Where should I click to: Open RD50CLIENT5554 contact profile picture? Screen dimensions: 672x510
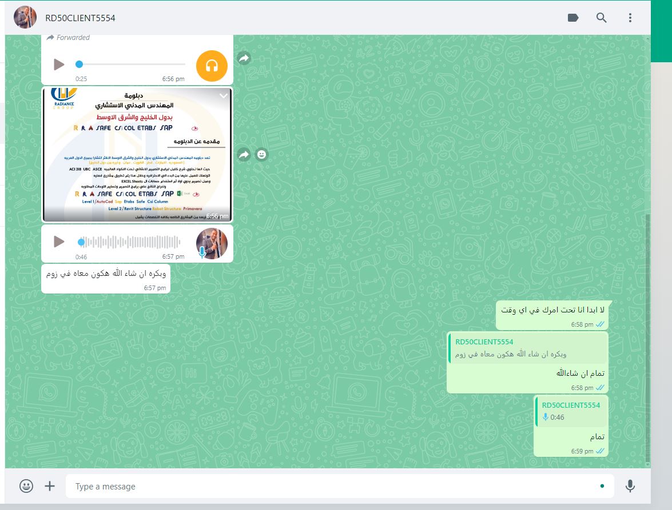(25, 18)
